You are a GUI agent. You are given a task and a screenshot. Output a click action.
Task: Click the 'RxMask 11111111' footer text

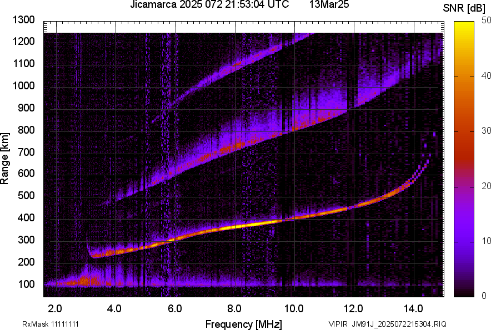(x=51, y=324)
